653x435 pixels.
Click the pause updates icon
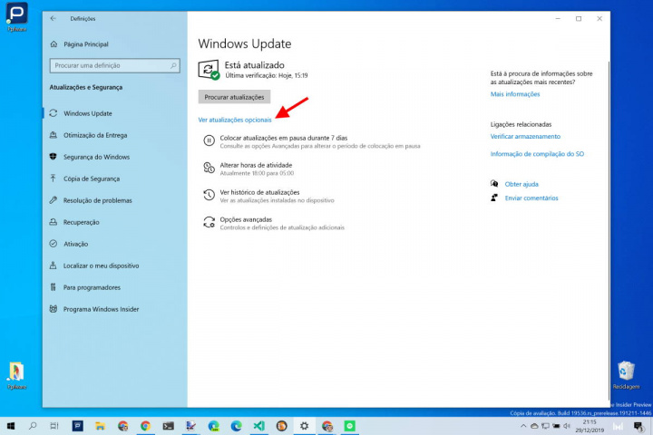pos(210,140)
